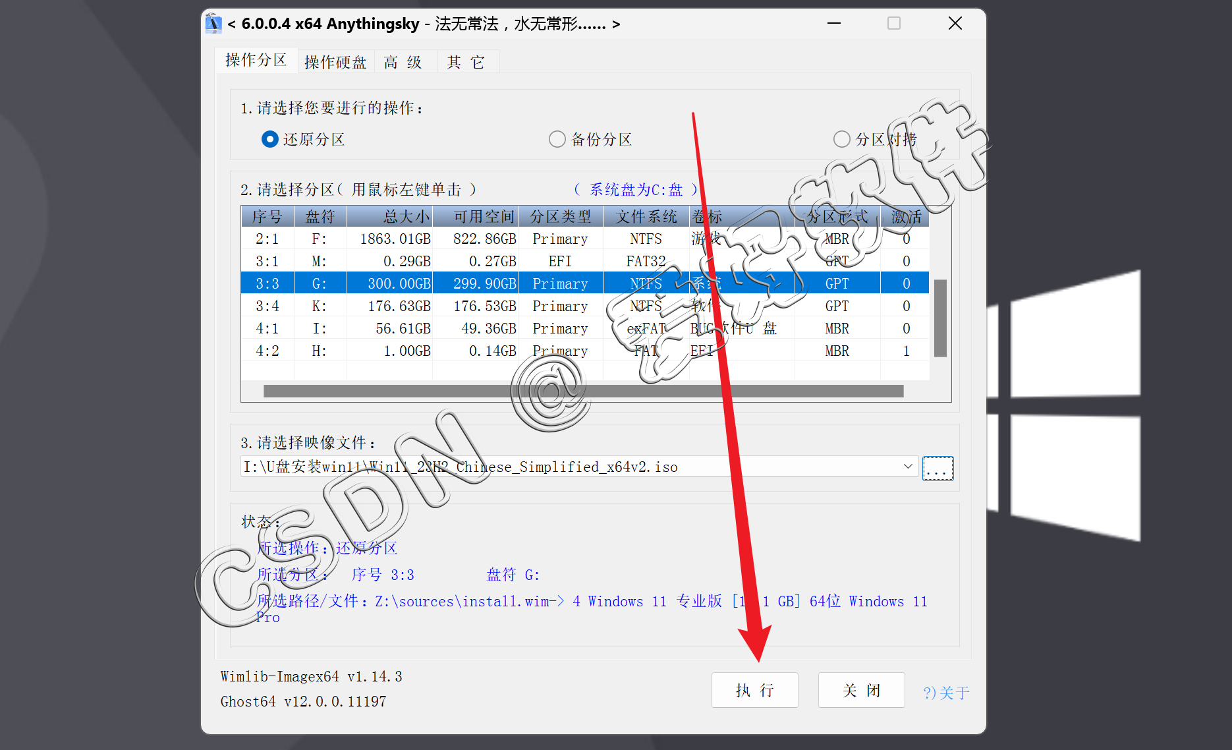Click the FAT32 file system cell
The width and height of the screenshot is (1232, 750).
point(646,261)
